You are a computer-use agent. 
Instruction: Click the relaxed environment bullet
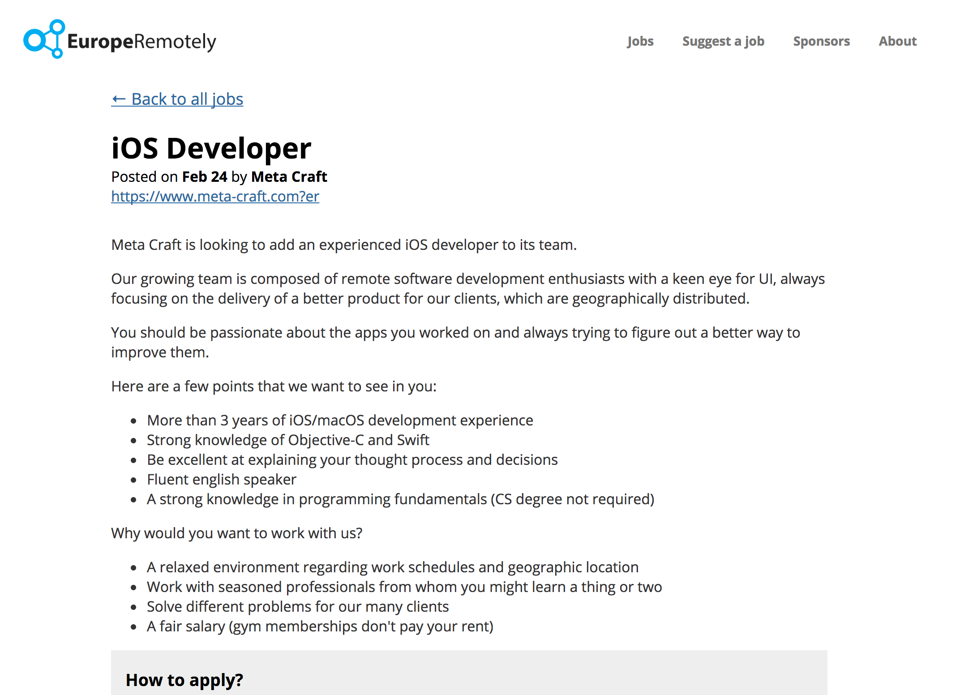[392, 567]
